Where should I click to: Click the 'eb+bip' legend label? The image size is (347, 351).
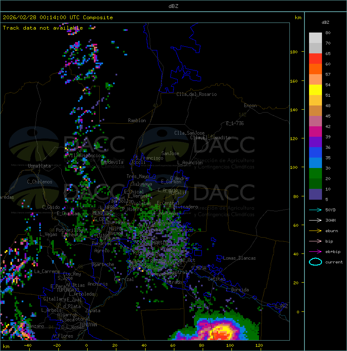333,252
